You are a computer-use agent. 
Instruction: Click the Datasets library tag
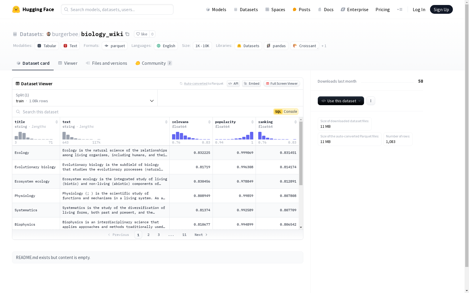[x=248, y=46]
